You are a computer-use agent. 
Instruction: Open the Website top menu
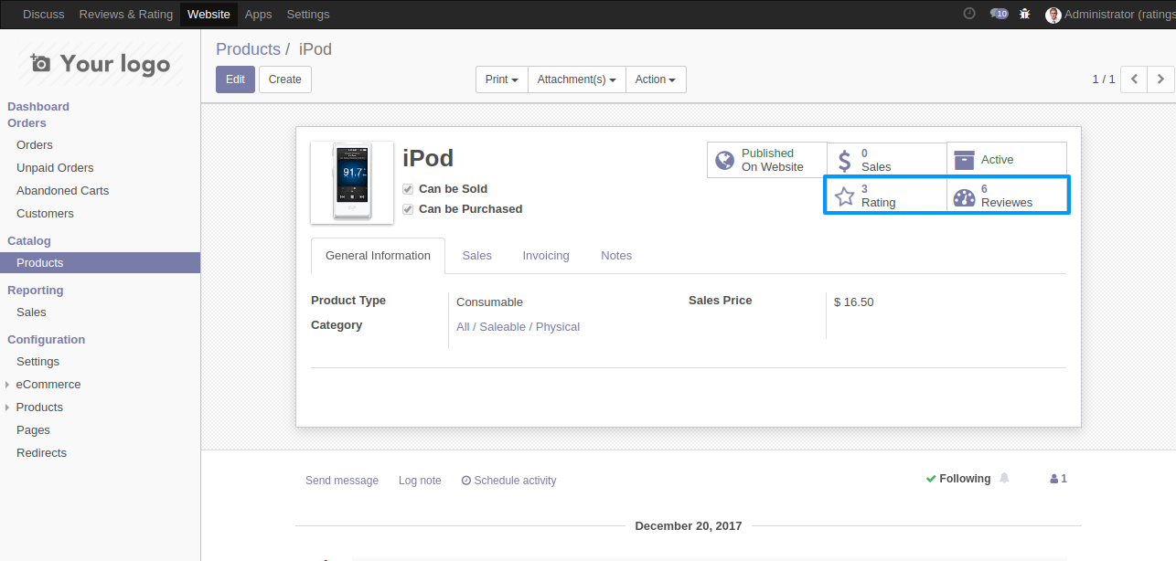(208, 14)
